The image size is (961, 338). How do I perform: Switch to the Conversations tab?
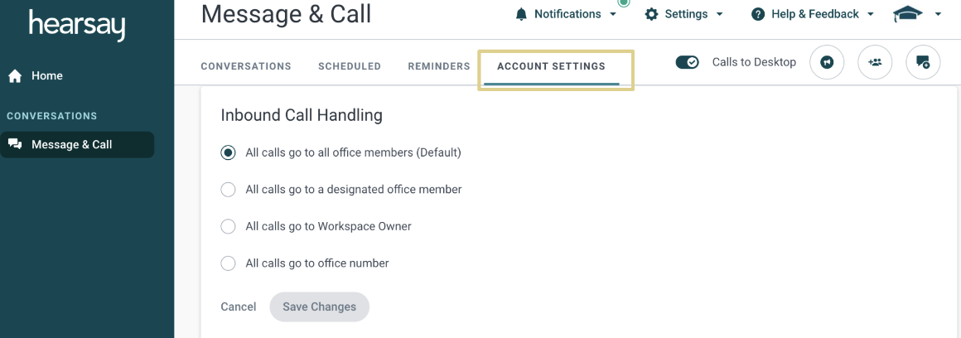coord(246,66)
